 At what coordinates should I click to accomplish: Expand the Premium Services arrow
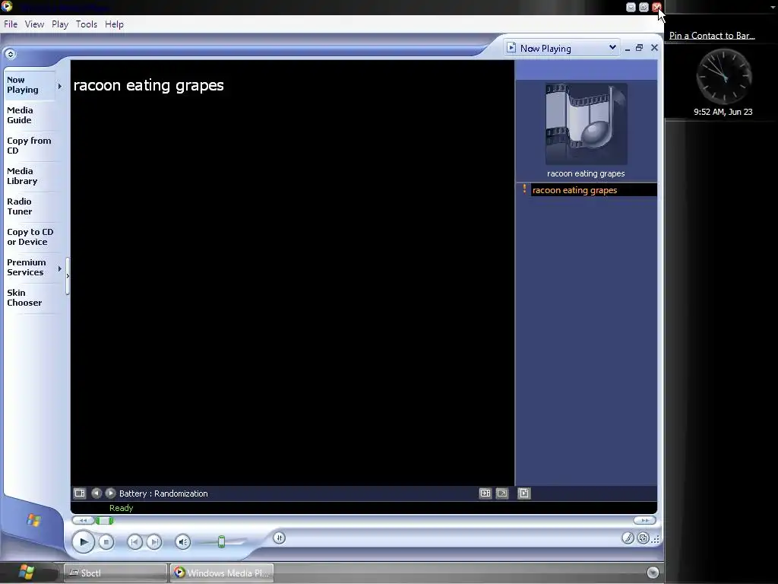click(59, 268)
